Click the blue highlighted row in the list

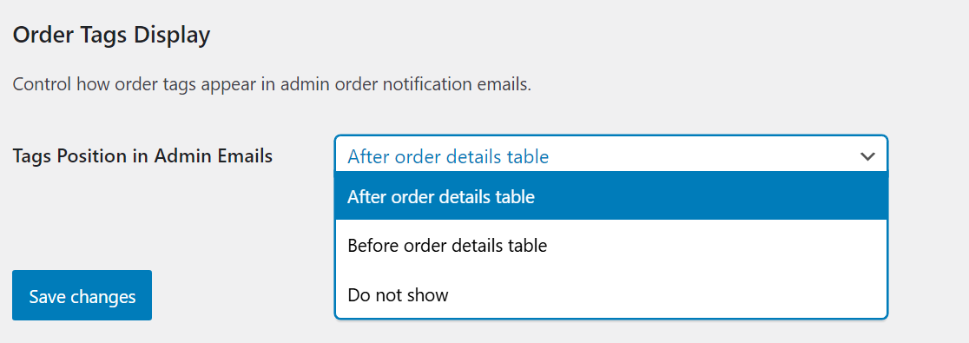(611, 196)
